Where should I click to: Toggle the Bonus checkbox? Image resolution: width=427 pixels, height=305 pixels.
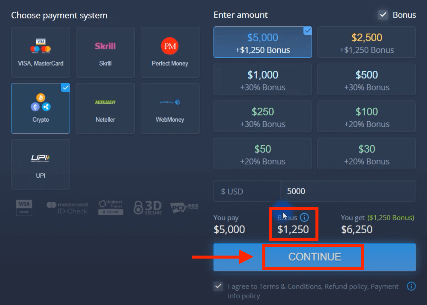pos(383,15)
